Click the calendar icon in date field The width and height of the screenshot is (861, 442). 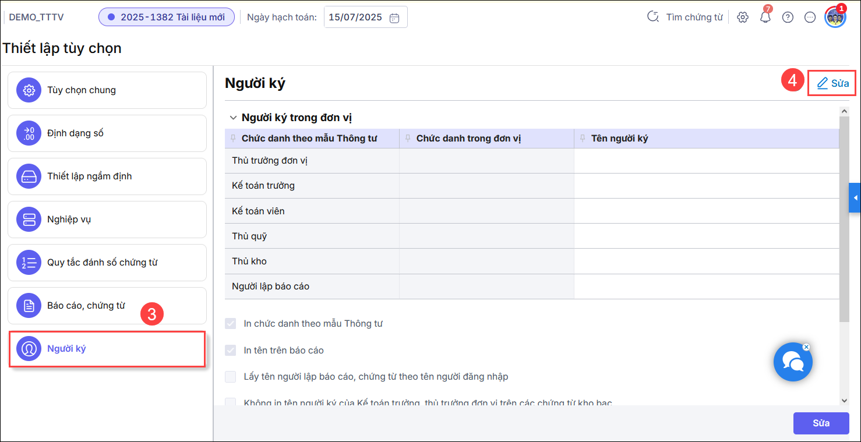394,17
